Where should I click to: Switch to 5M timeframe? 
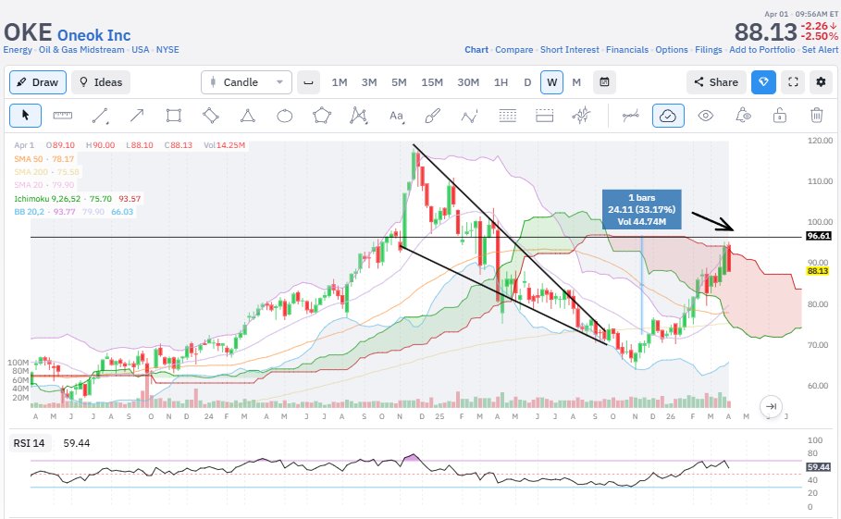[399, 82]
